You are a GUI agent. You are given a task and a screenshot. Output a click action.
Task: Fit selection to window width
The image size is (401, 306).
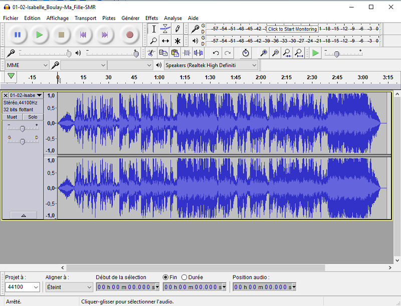point(287,53)
